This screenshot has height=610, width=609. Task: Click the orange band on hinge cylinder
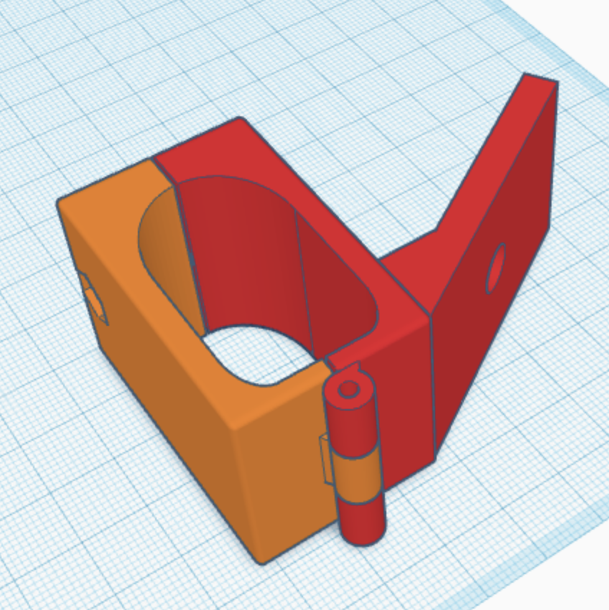point(356,475)
